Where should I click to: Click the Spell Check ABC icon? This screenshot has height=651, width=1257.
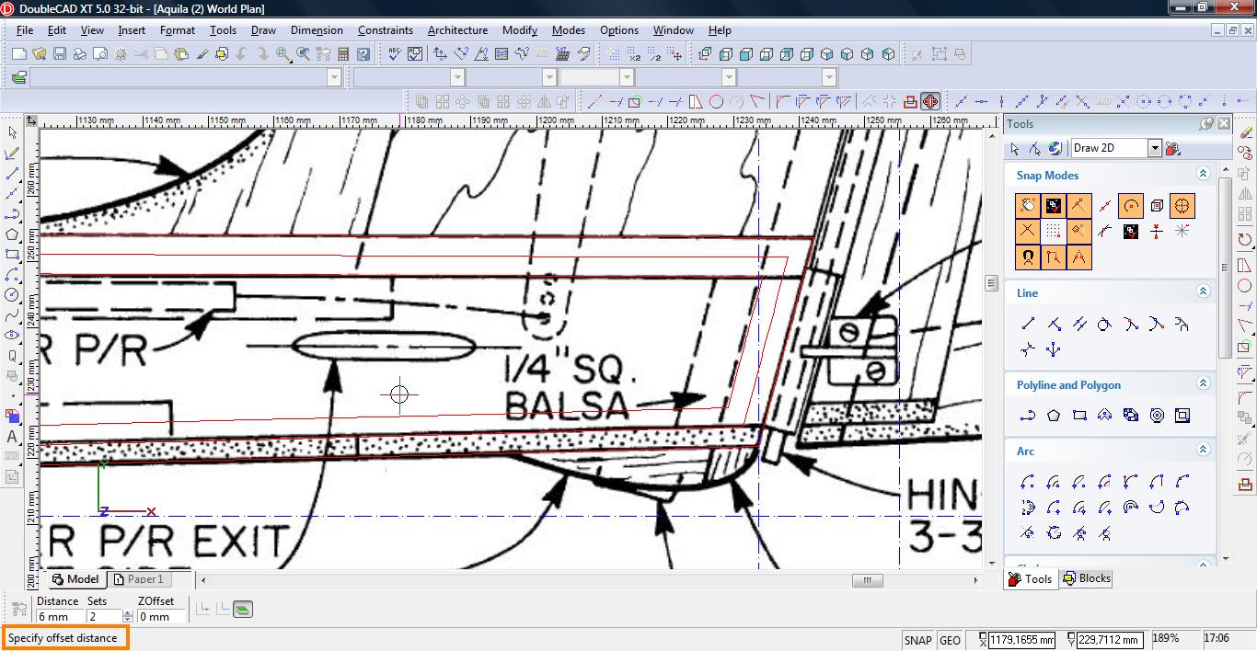tap(395, 54)
